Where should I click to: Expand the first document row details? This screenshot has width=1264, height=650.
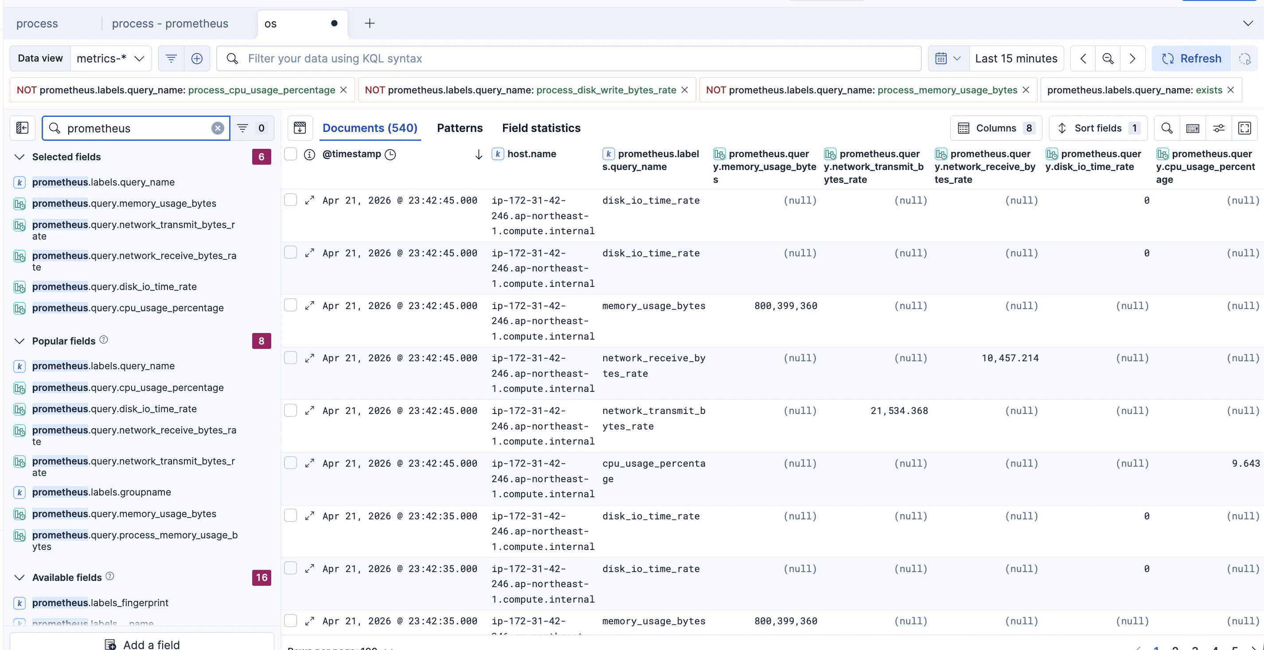pos(310,201)
